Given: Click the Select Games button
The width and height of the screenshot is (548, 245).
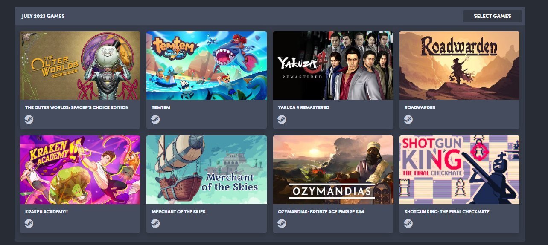Looking at the screenshot, I should [492, 16].
